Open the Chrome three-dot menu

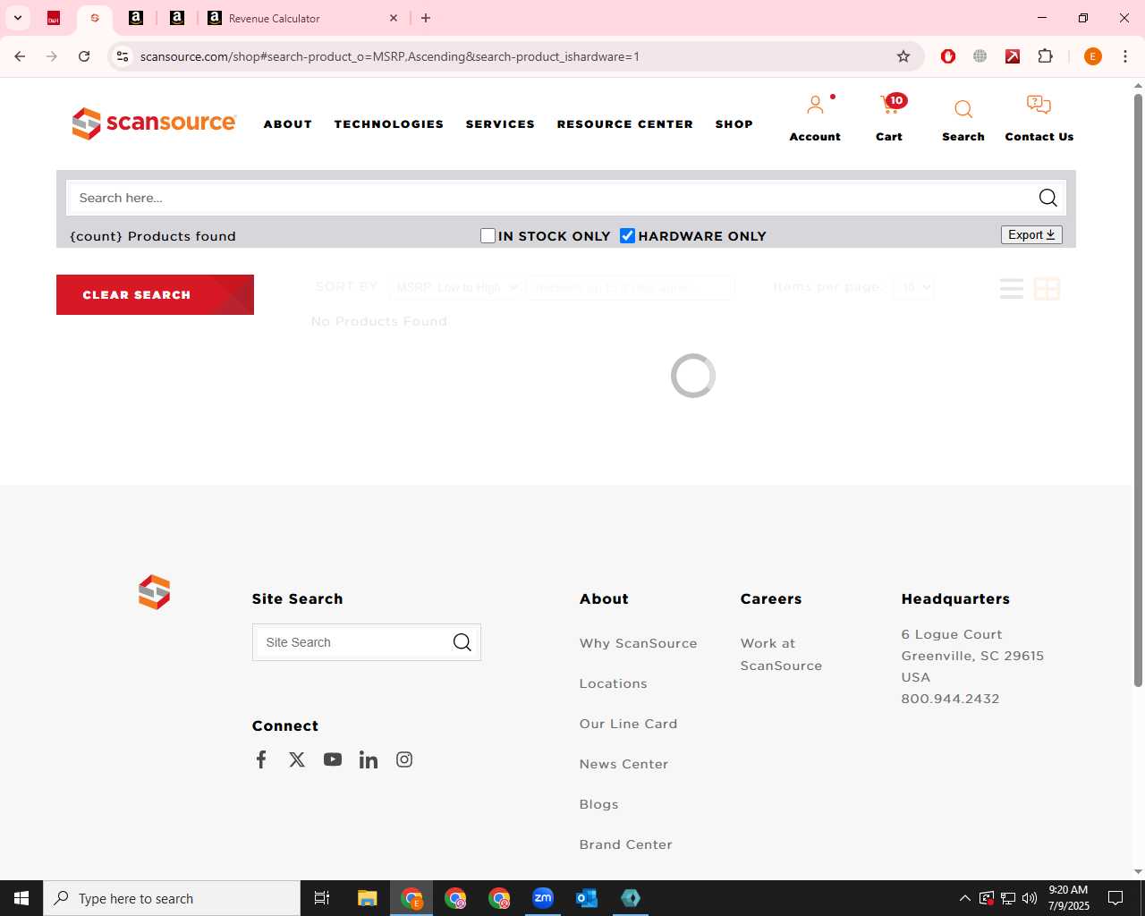click(x=1124, y=56)
